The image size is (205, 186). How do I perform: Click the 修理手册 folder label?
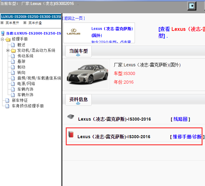20,39
